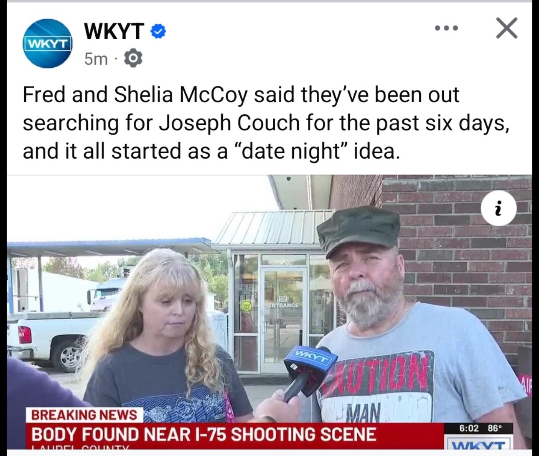Open the news video thumbnail image

tap(269, 312)
